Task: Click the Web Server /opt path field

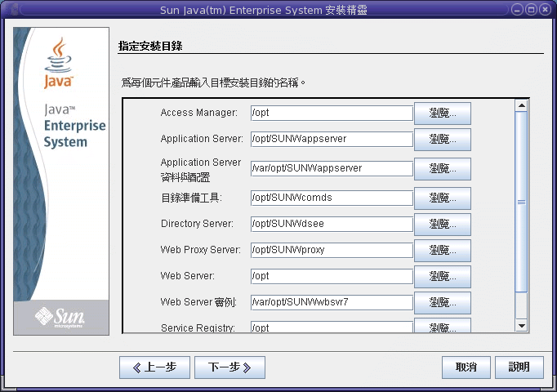Action: click(x=332, y=276)
